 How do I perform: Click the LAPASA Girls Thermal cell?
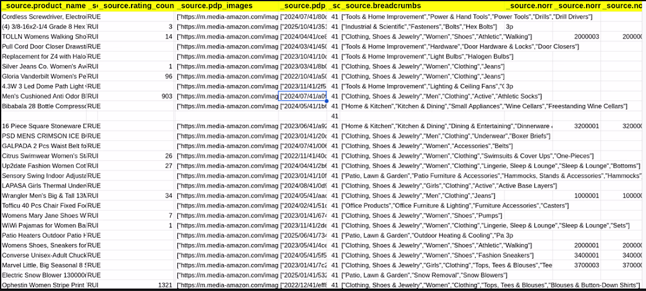[x=43, y=185]
